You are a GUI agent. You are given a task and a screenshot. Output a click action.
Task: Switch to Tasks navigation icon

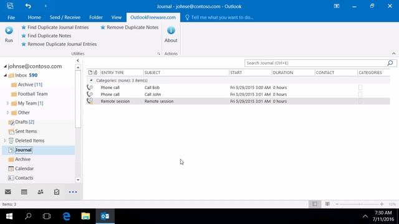(57, 192)
